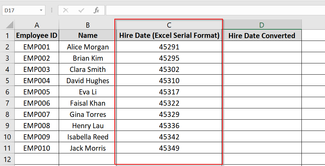The height and width of the screenshot is (166, 325).
Task: Click empty Hire Date Converted cell for Jack Morris
Action: tap(262, 148)
